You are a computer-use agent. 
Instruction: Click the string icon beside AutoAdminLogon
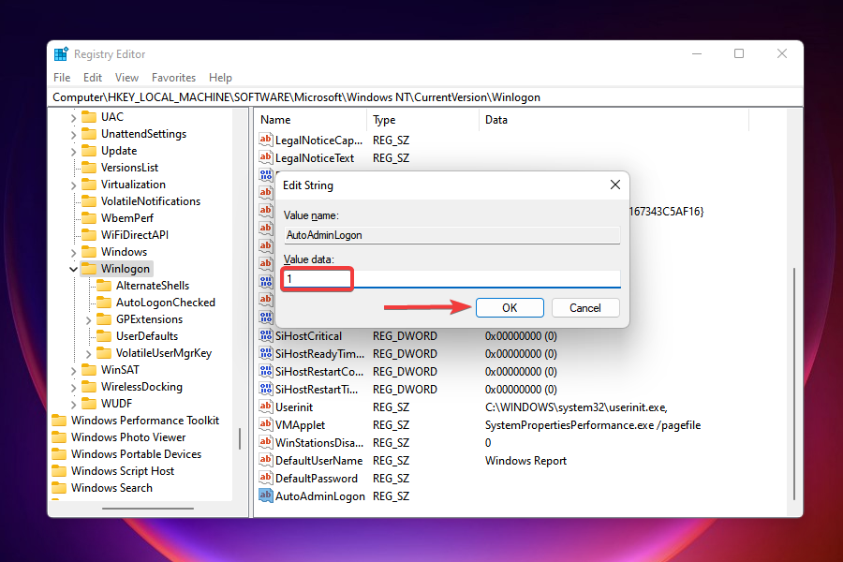(x=266, y=495)
